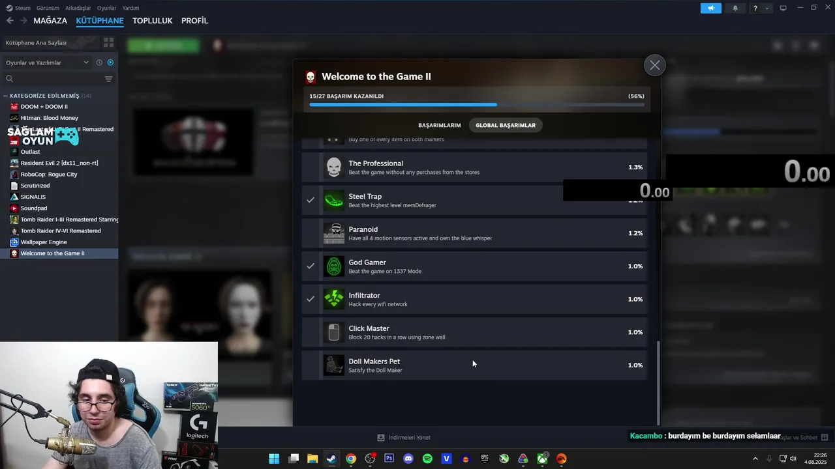The image size is (835, 469).
Task: Select Scrutinized in the game list
Action: pyautogui.click(x=35, y=186)
